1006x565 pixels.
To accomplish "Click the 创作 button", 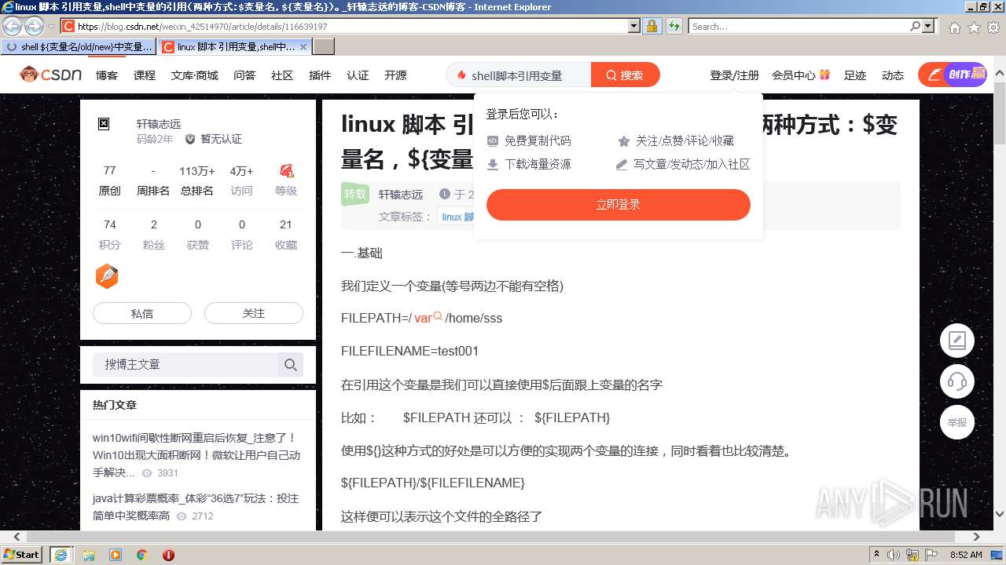I will pos(953,75).
